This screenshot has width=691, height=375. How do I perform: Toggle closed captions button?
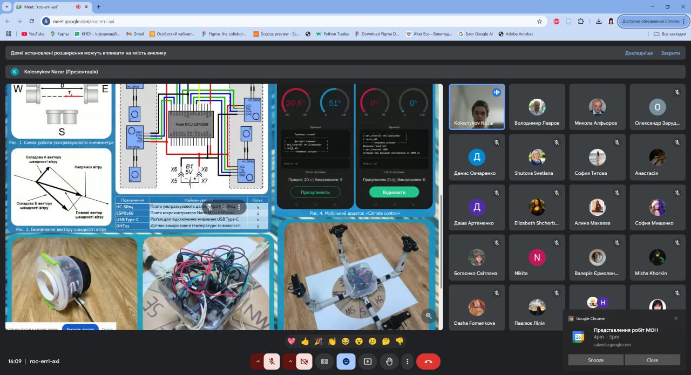pos(324,362)
